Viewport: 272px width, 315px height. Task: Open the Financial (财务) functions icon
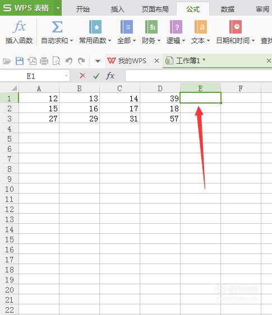(x=151, y=27)
